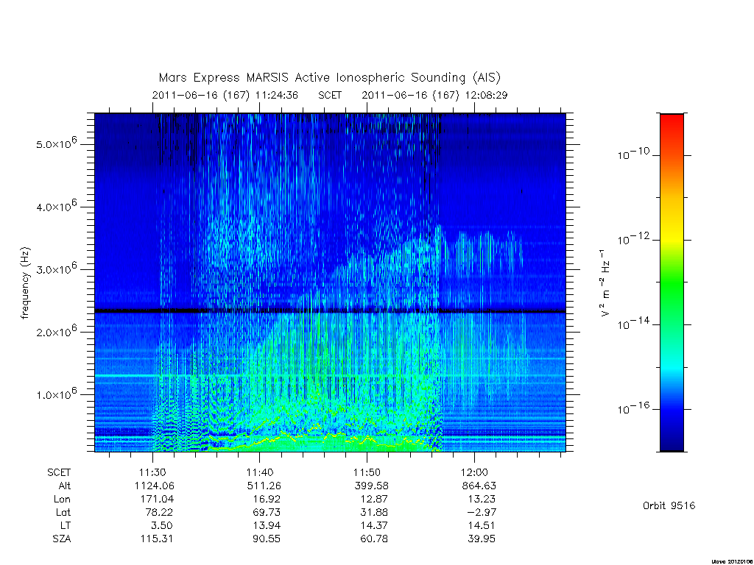Click altitude value 864.63

(x=479, y=486)
